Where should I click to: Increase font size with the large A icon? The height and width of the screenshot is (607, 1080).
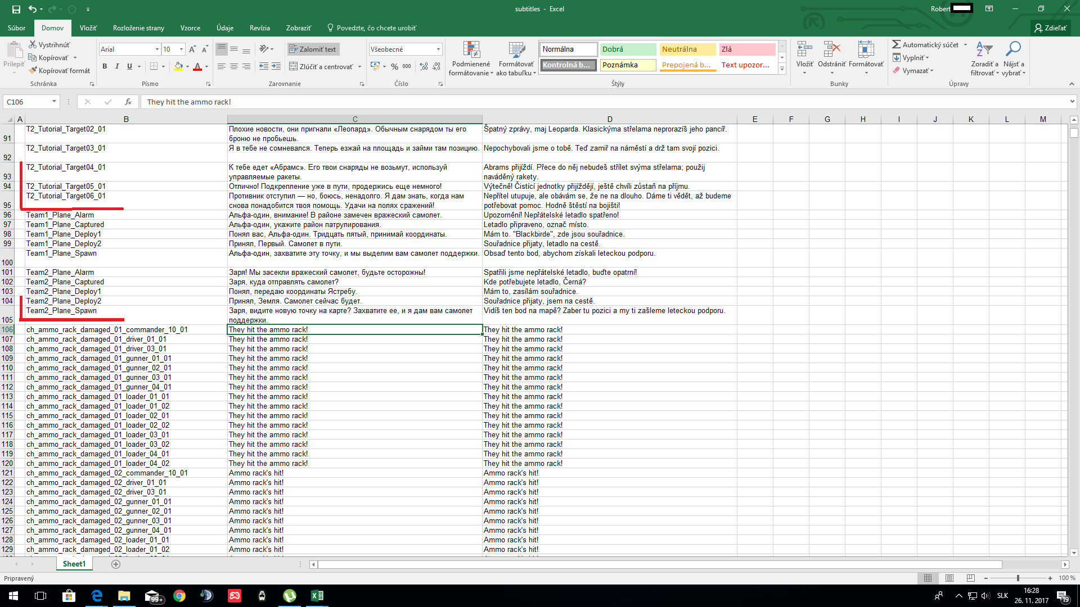pos(192,49)
